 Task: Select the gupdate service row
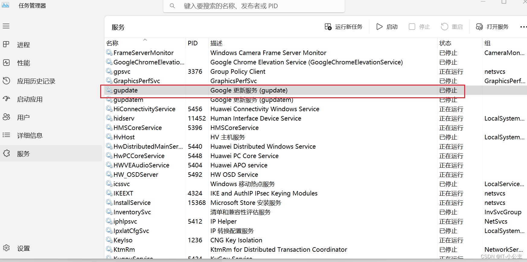coord(316,90)
